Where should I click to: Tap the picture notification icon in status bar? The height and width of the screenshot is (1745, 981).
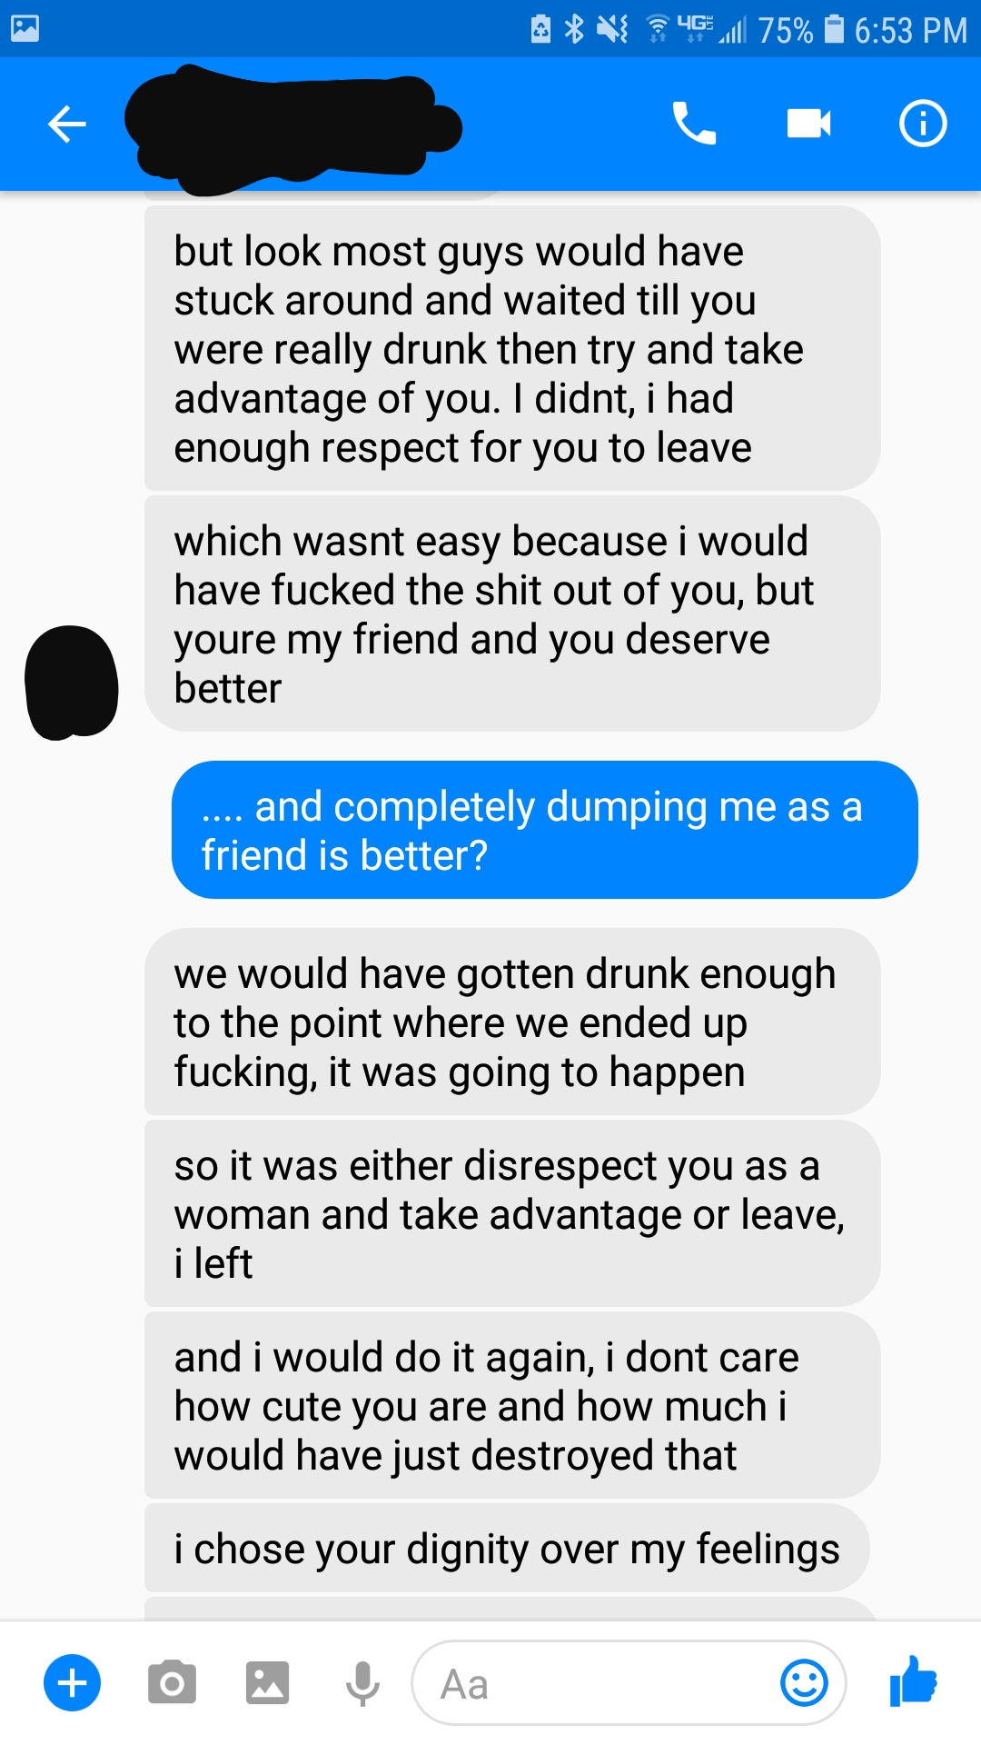tap(25, 28)
